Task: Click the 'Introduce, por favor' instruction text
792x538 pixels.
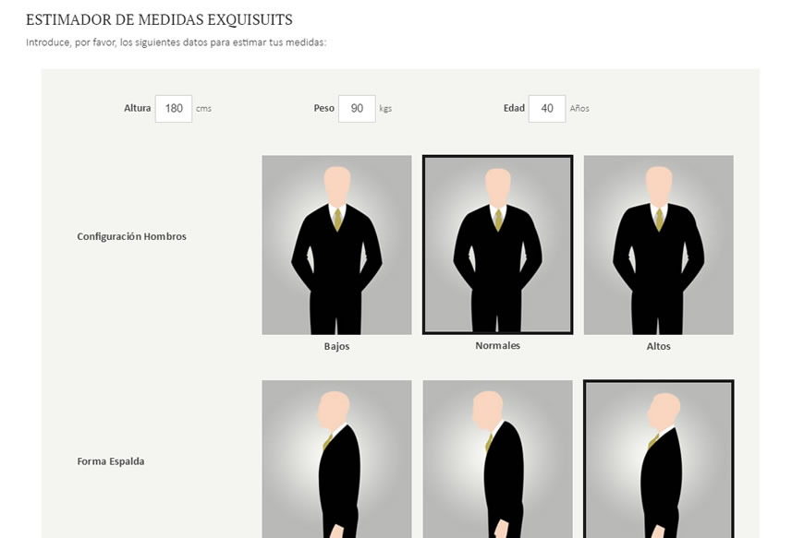Action: [177, 42]
